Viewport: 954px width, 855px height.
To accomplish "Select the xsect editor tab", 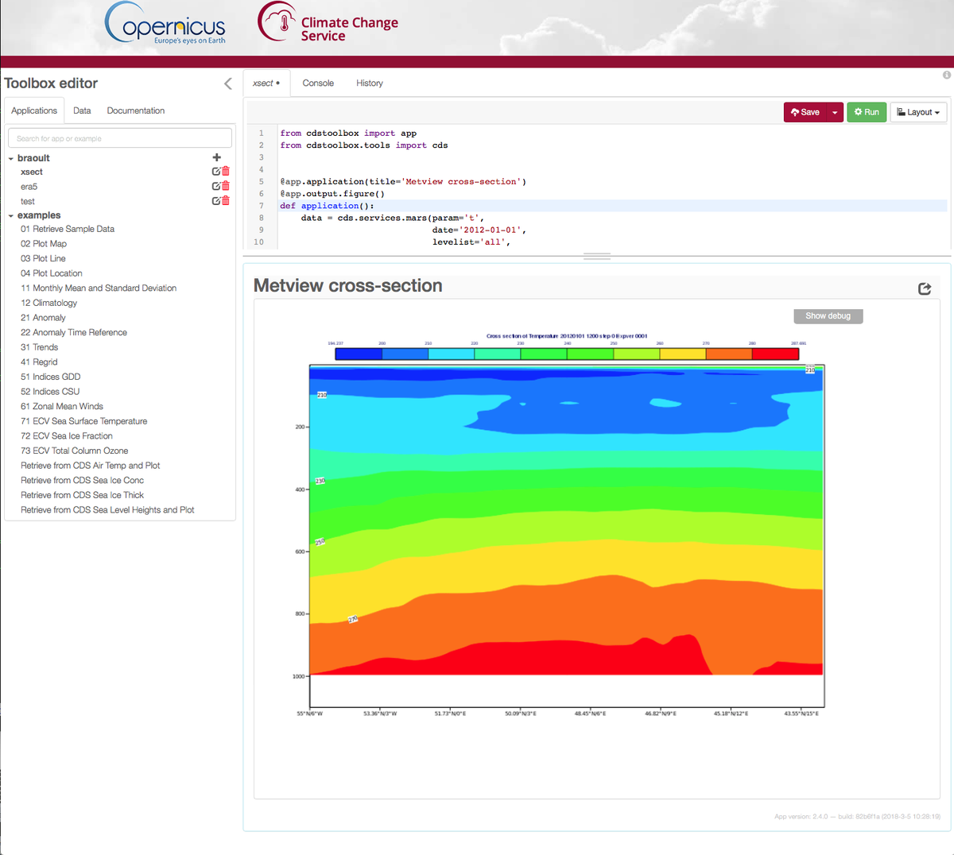I will pos(266,83).
